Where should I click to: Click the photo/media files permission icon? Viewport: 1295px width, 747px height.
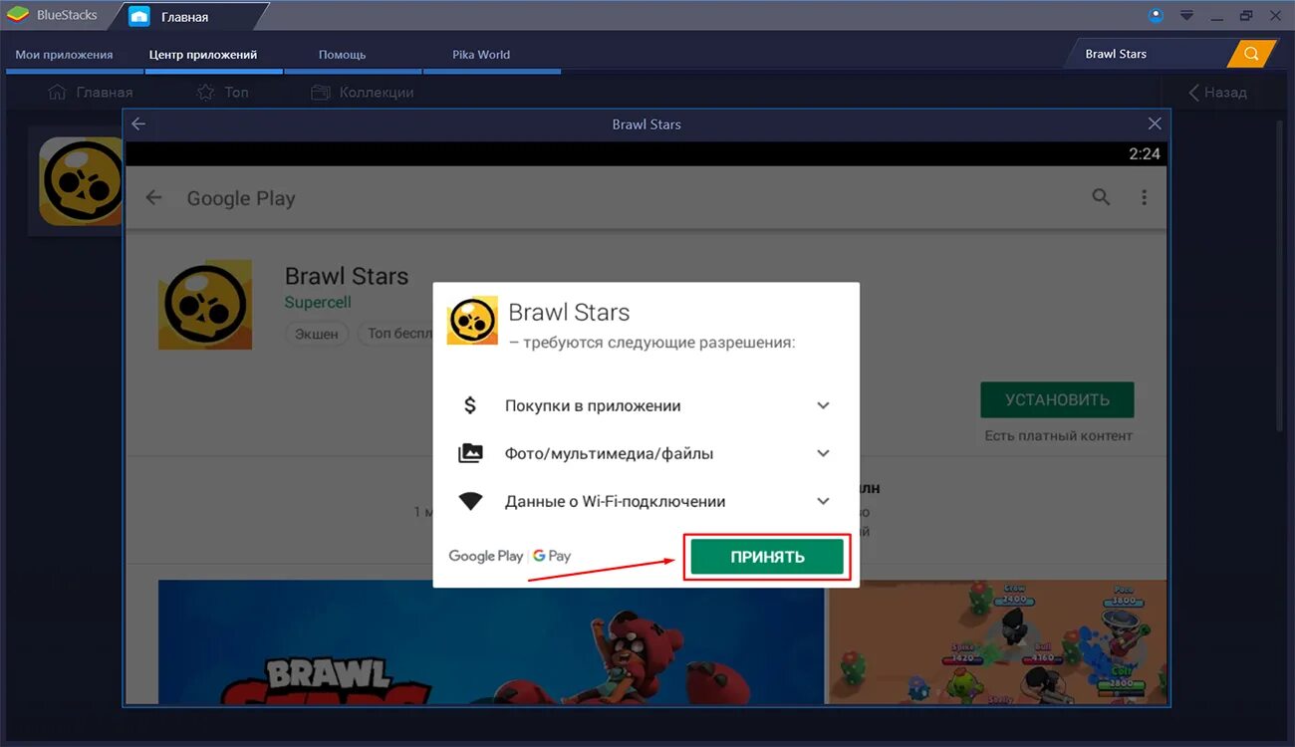pyautogui.click(x=470, y=453)
